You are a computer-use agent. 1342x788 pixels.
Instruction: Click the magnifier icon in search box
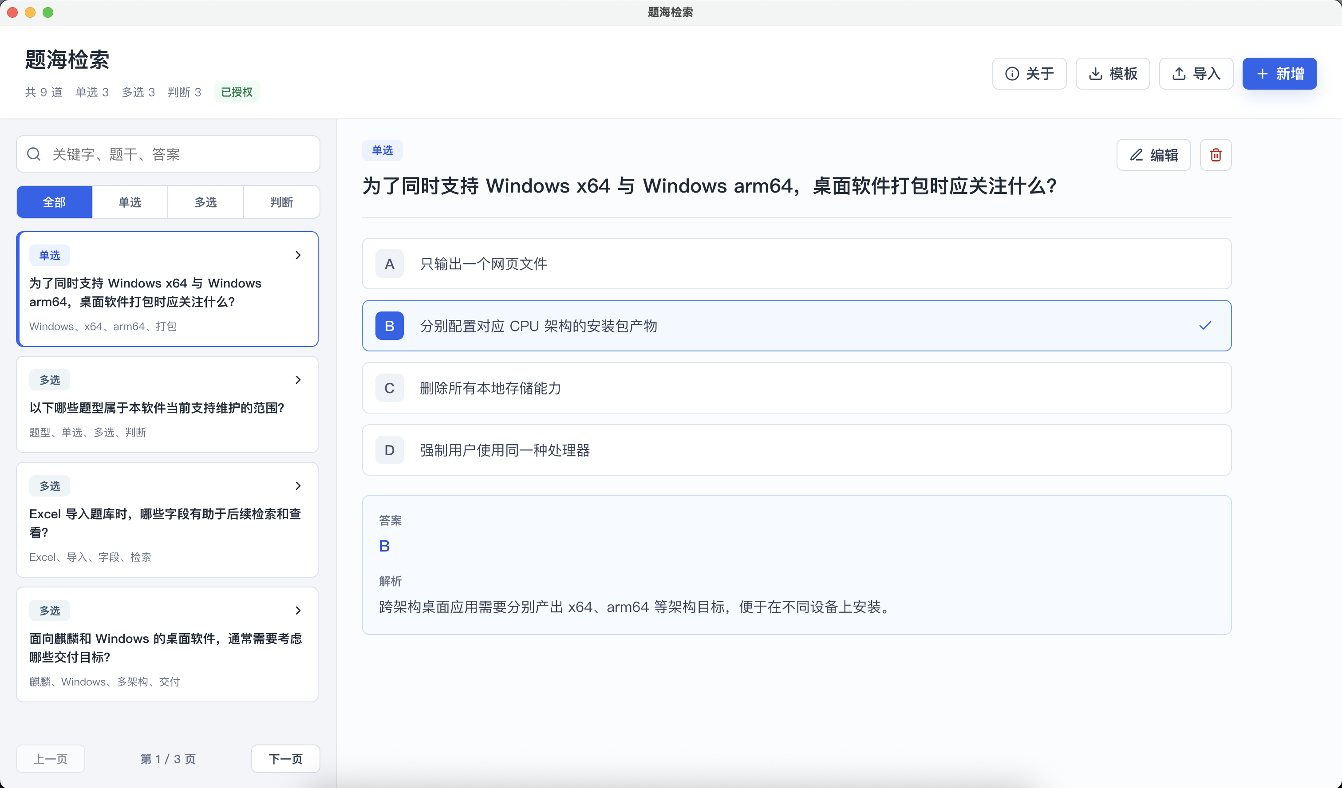pos(34,154)
